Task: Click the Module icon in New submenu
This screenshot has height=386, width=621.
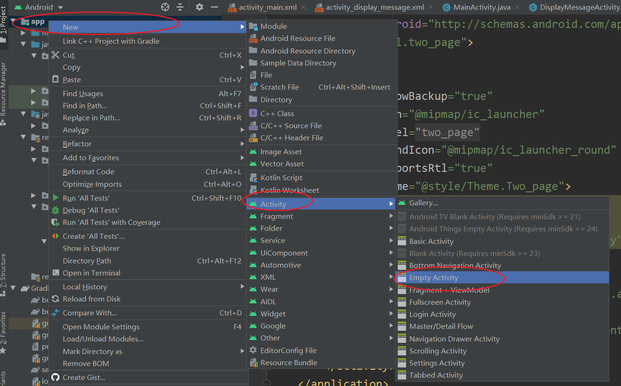Action: (x=253, y=26)
